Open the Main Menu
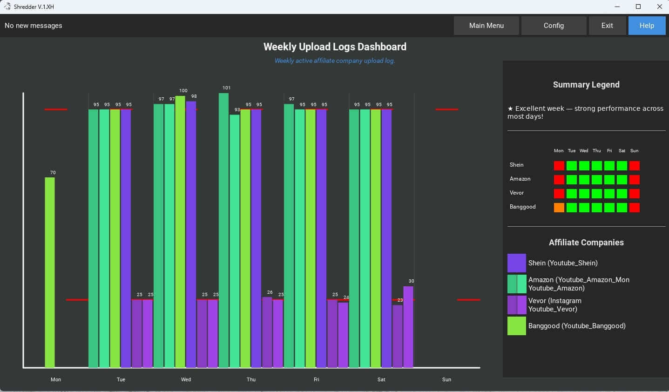Viewport: 669px width, 392px height. click(x=486, y=26)
